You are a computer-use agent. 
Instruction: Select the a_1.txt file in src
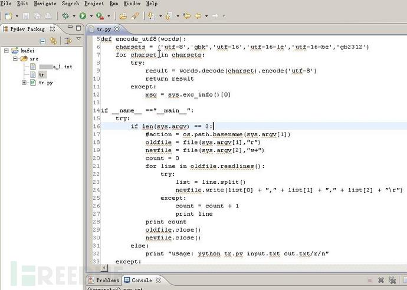54,67
